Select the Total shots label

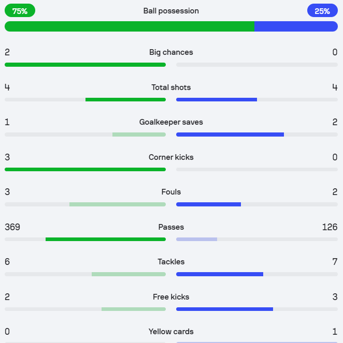point(171,87)
